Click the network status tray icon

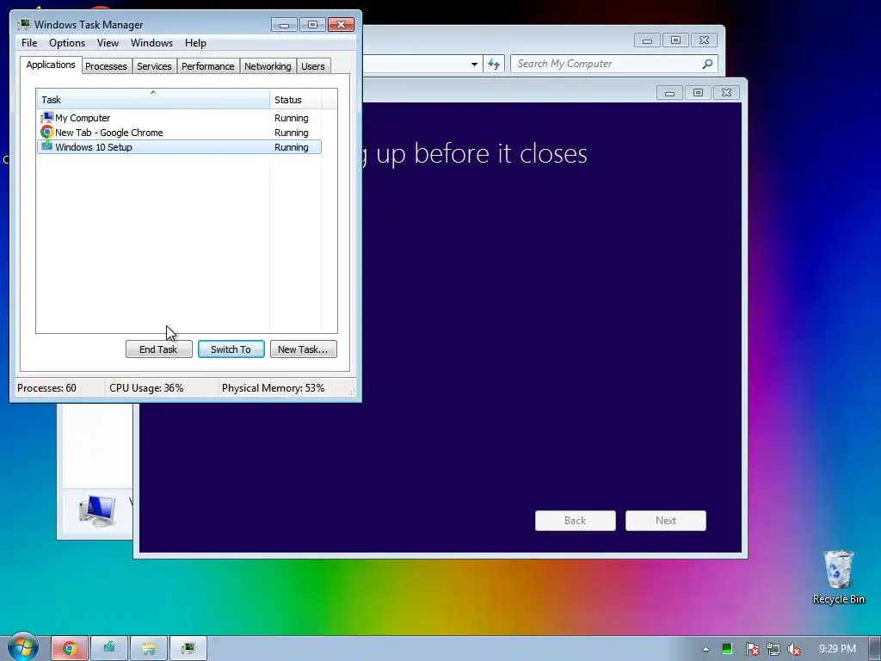pyautogui.click(x=773, y=649)
